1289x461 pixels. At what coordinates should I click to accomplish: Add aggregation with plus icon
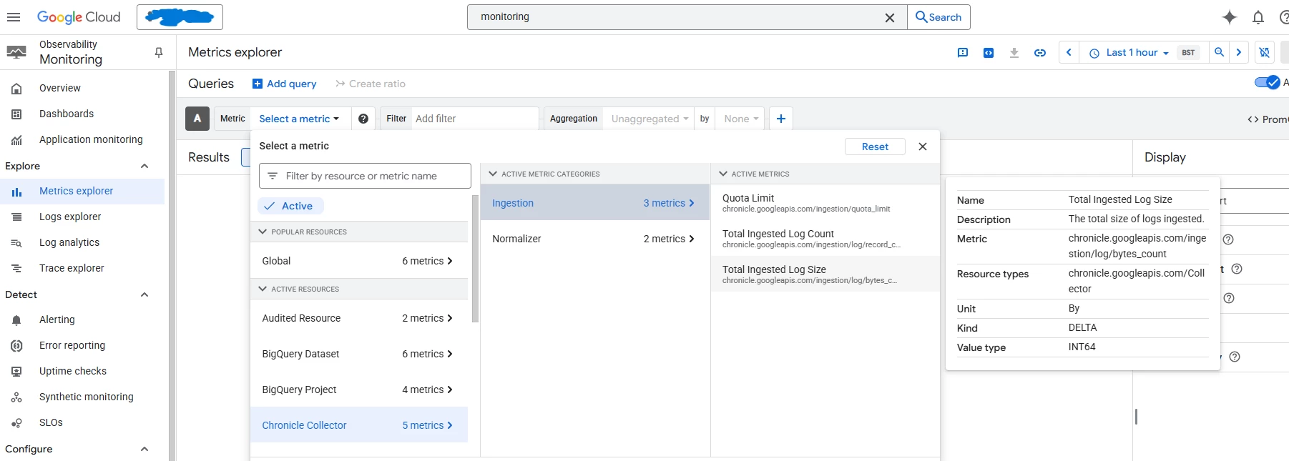(x=781, y=119)
